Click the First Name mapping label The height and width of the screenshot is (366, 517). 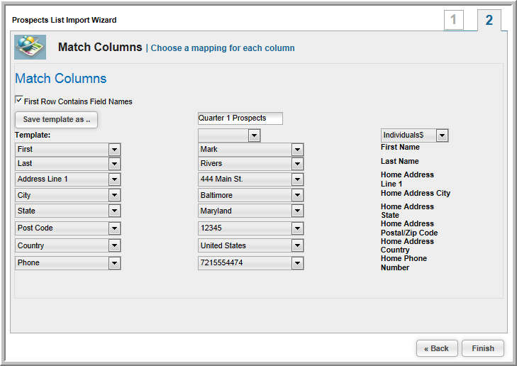click(400, 147)
